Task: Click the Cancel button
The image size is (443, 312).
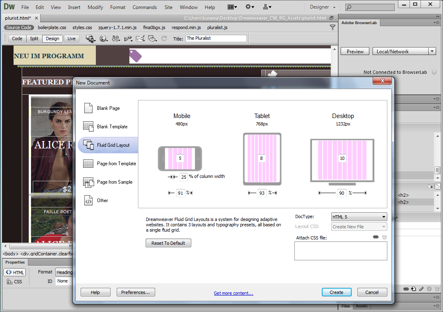Action: pyautogui.click(x=372, y=292)
